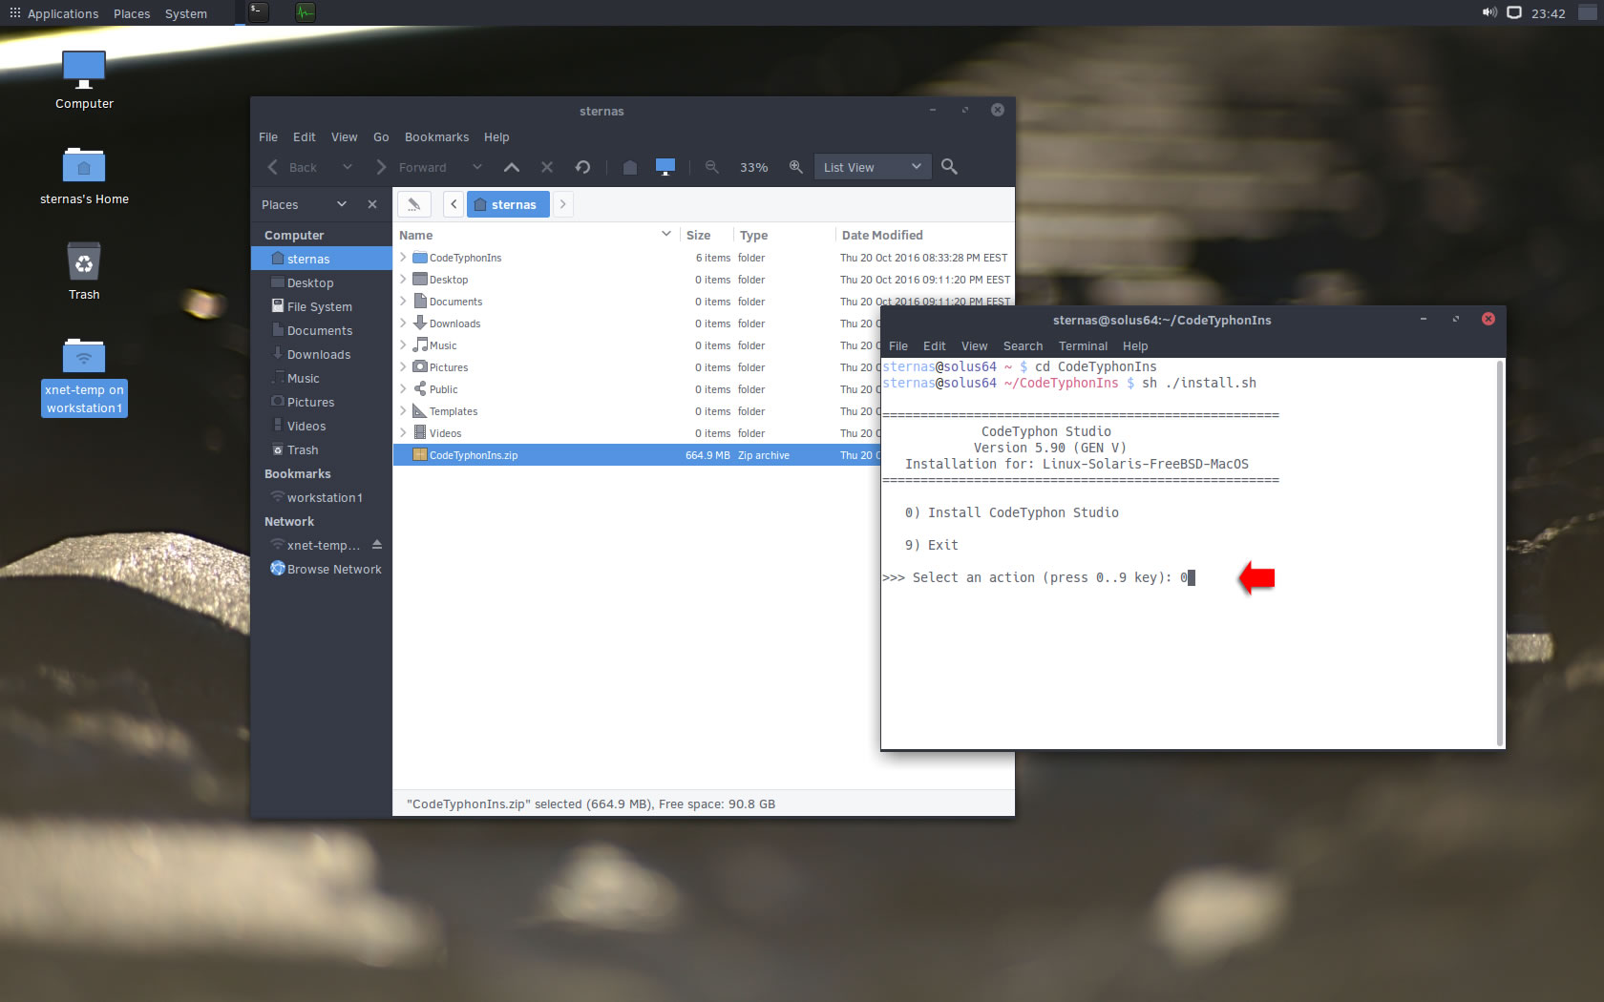
Task: Open workstation1 bookmark in sidebar
Action: [321, 497]
